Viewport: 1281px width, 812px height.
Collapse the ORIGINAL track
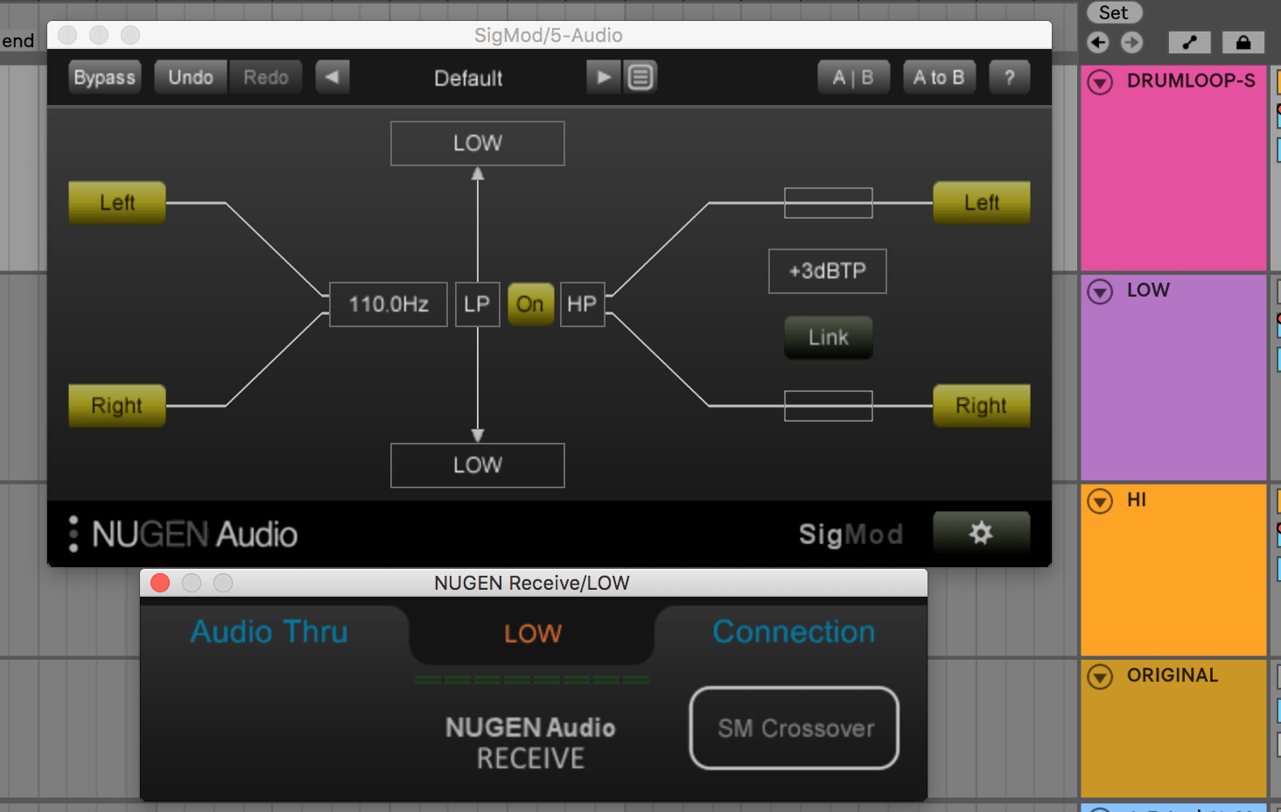coord(1100,676)
